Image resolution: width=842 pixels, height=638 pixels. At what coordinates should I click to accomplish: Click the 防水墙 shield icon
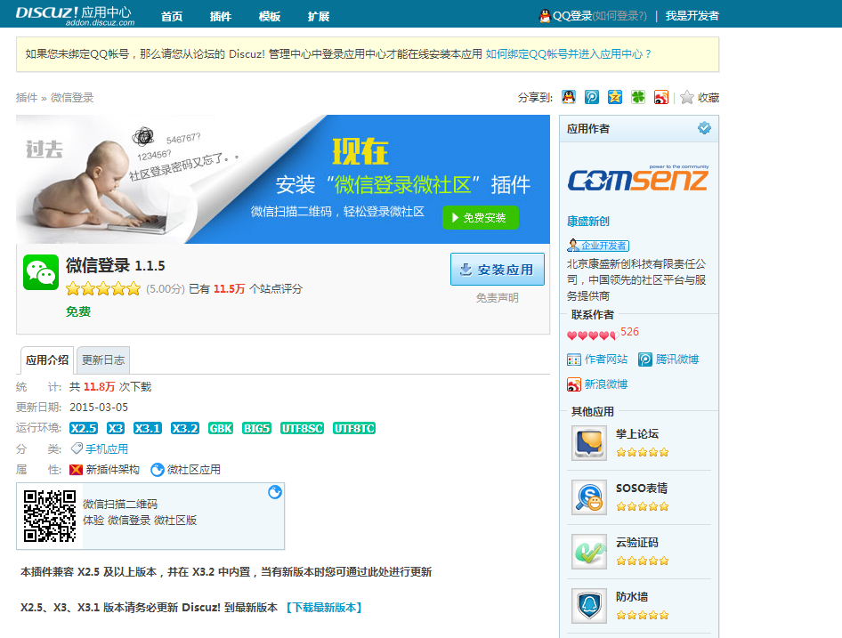(x=589, y=606)
